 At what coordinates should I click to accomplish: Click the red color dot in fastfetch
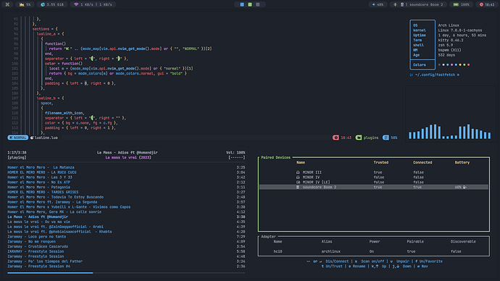[x=468, y=64]
